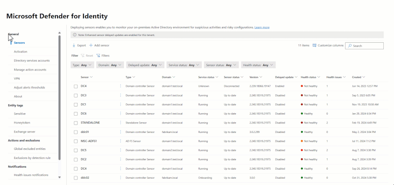Open Health issues notifications page
This screenshot has width=394, height=185.
pos(31,175)
